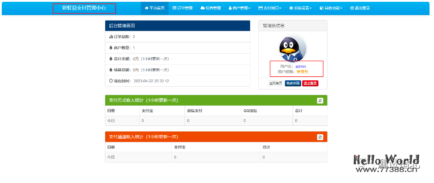Open 结算管理 from the navigation bar
This screenshot has width=434, height=183.
point(211,8)
